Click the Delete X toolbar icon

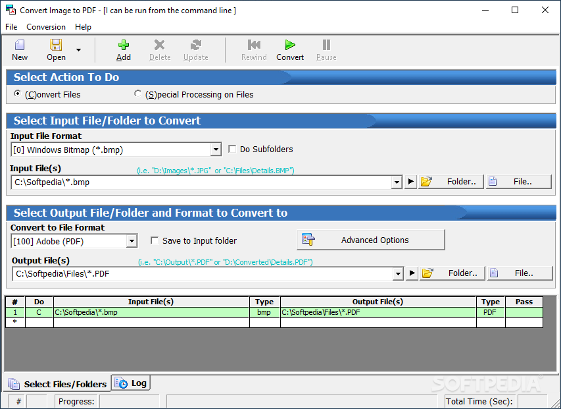coord(160,45)
